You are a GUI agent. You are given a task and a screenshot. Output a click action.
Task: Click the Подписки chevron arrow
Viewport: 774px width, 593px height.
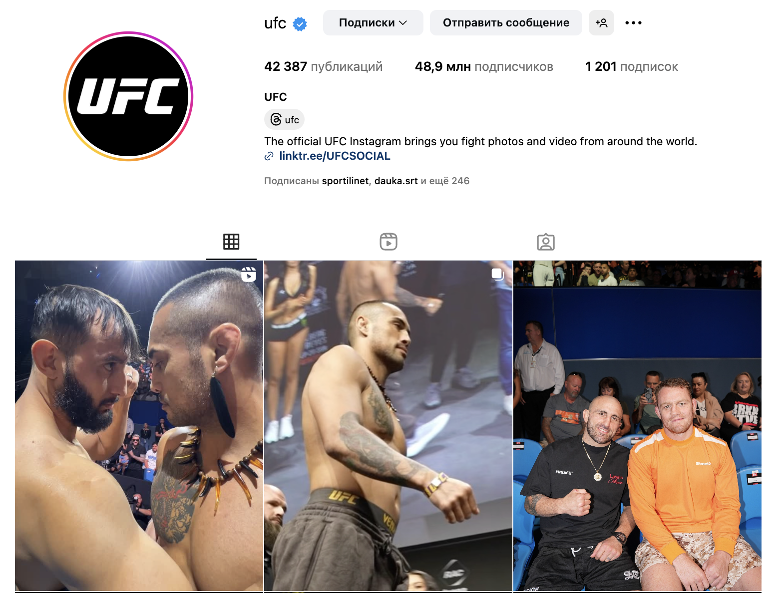coord(403,23)
